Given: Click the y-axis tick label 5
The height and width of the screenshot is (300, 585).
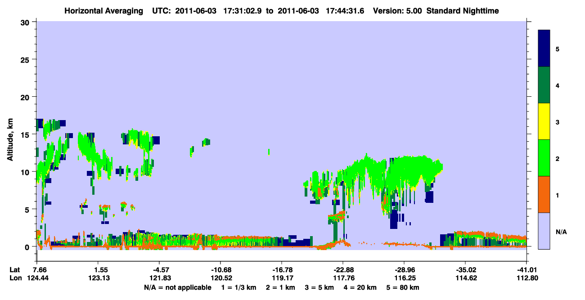Looking at the screenshot, I should click(x=28, y=209).
